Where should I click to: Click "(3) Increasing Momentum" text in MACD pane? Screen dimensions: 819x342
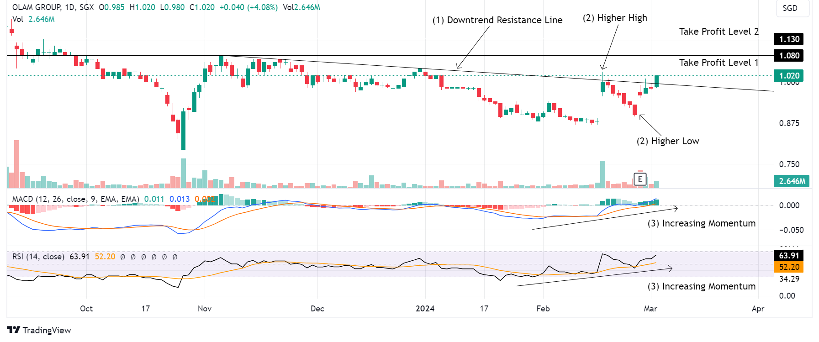[x=702, y=223]
